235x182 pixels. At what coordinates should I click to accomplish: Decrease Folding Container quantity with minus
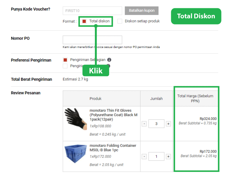(144, 156)
